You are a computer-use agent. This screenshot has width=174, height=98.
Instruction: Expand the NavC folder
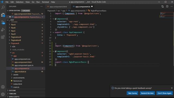click(x=10, y=31)
